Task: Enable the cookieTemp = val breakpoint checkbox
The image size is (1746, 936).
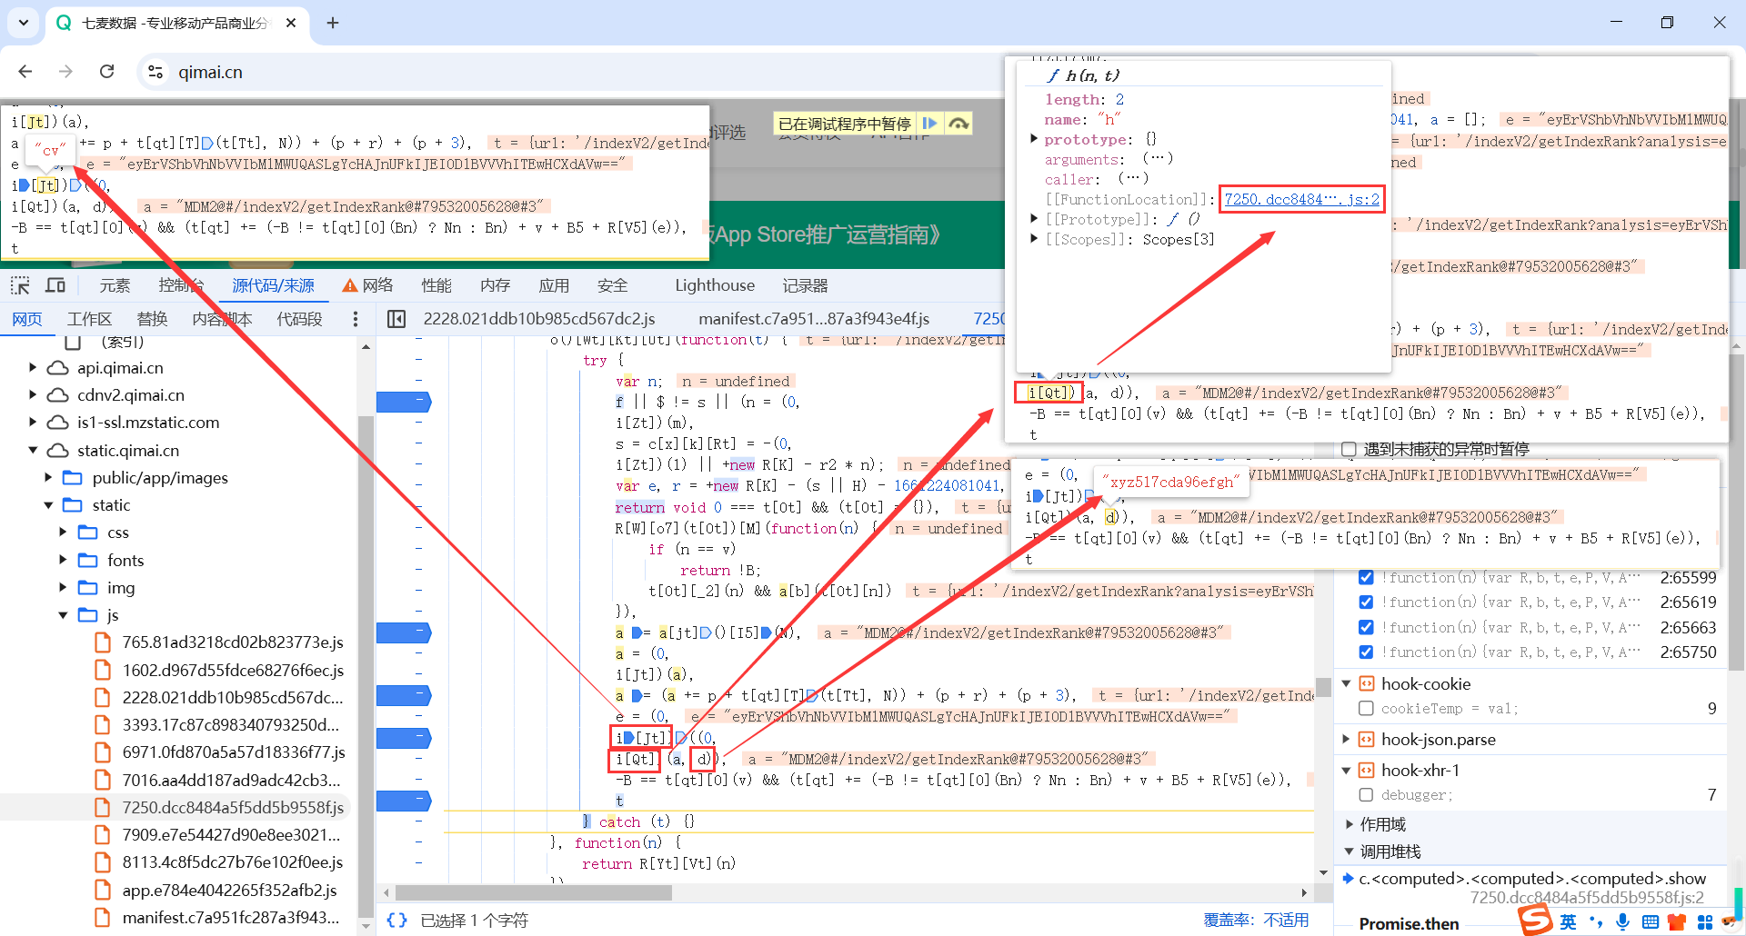Action: pos(1366,708)
